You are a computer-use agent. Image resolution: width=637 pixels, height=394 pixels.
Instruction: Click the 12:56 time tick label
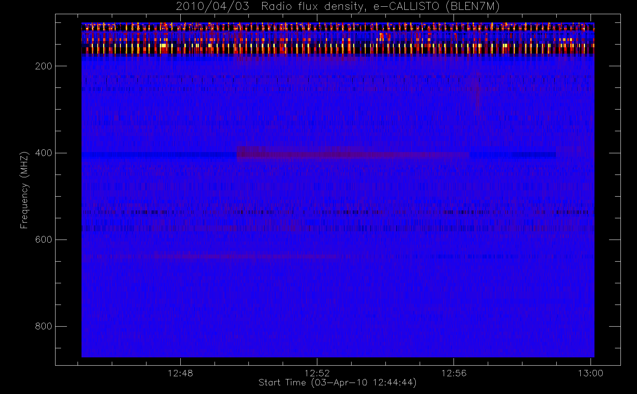[x=454, y=373]
